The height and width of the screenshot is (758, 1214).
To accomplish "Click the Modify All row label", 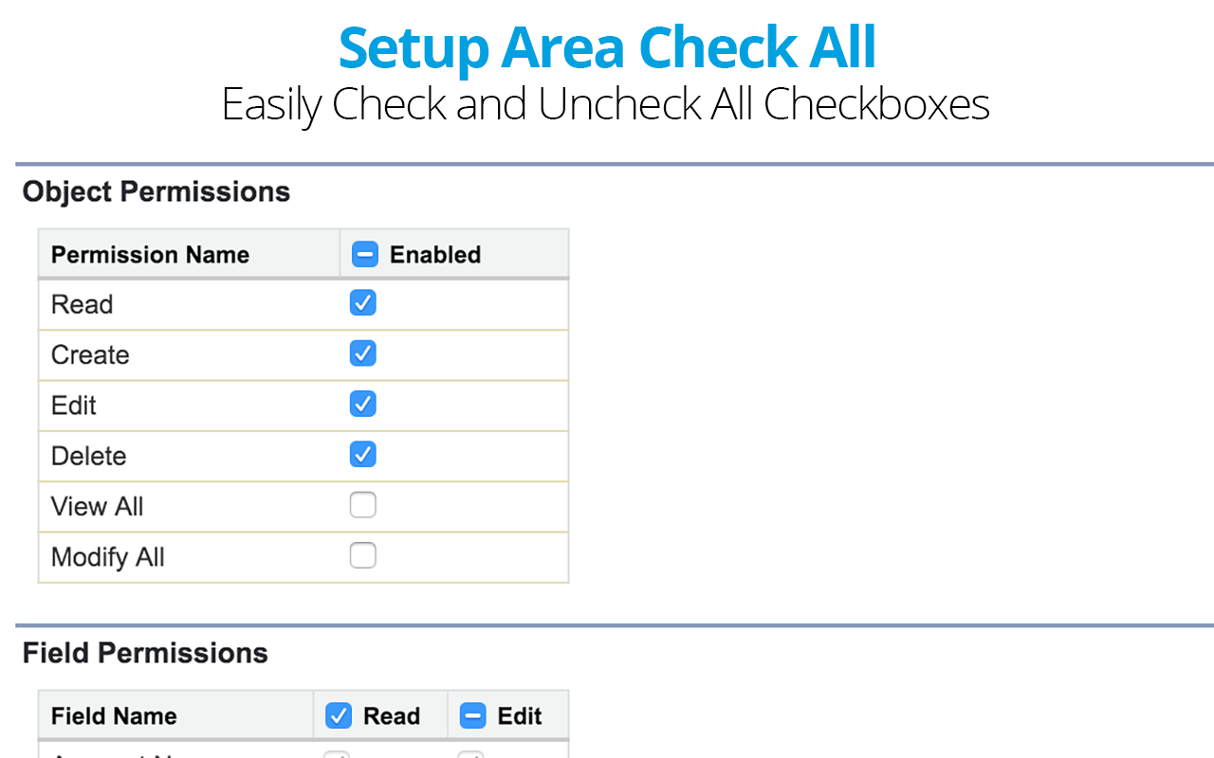I will coord(108,557).
